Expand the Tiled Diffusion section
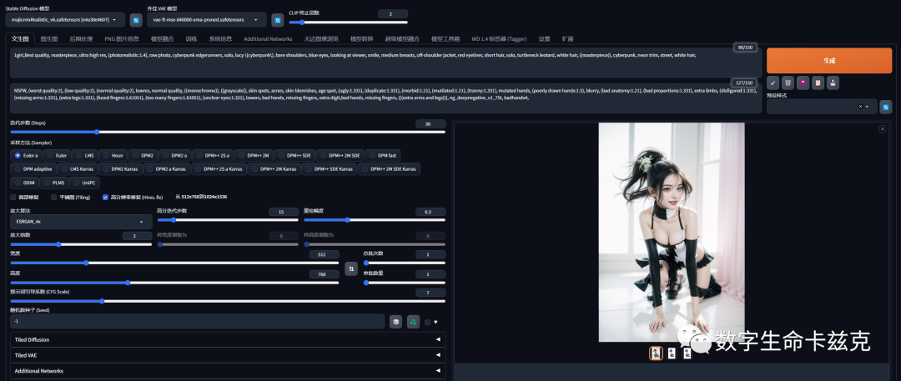 click(x=228, y=339)
